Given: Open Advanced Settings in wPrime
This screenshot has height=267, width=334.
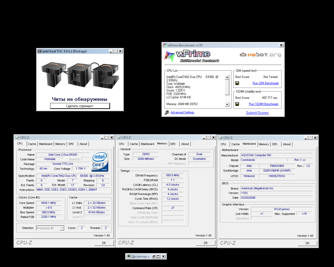Looking at the screenshot, I should pos(182,112).
